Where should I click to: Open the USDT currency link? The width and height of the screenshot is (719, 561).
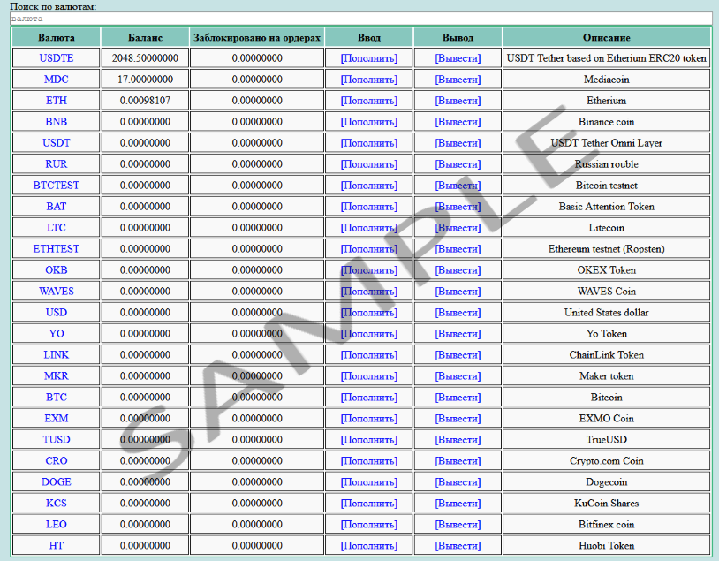56,142
